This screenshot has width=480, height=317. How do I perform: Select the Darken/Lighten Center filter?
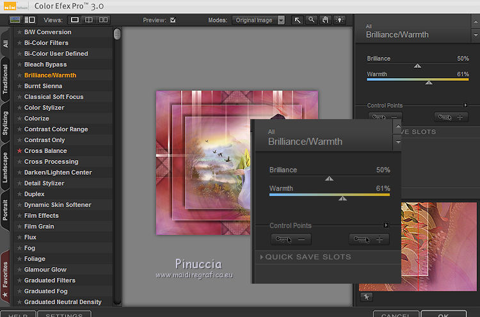[x=58, y=172]
